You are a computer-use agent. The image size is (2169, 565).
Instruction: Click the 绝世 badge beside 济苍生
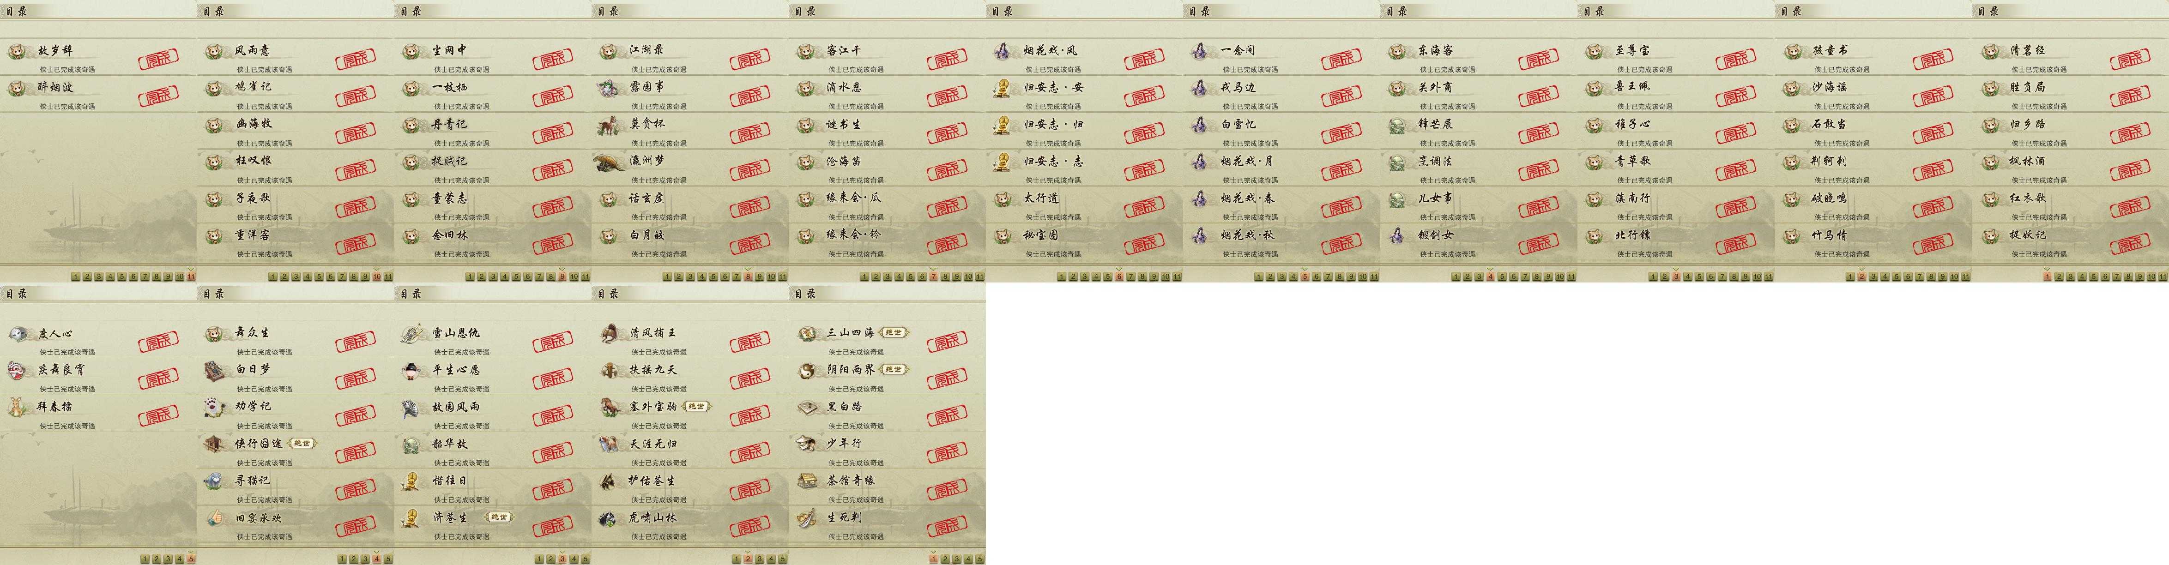click(498, 517)
